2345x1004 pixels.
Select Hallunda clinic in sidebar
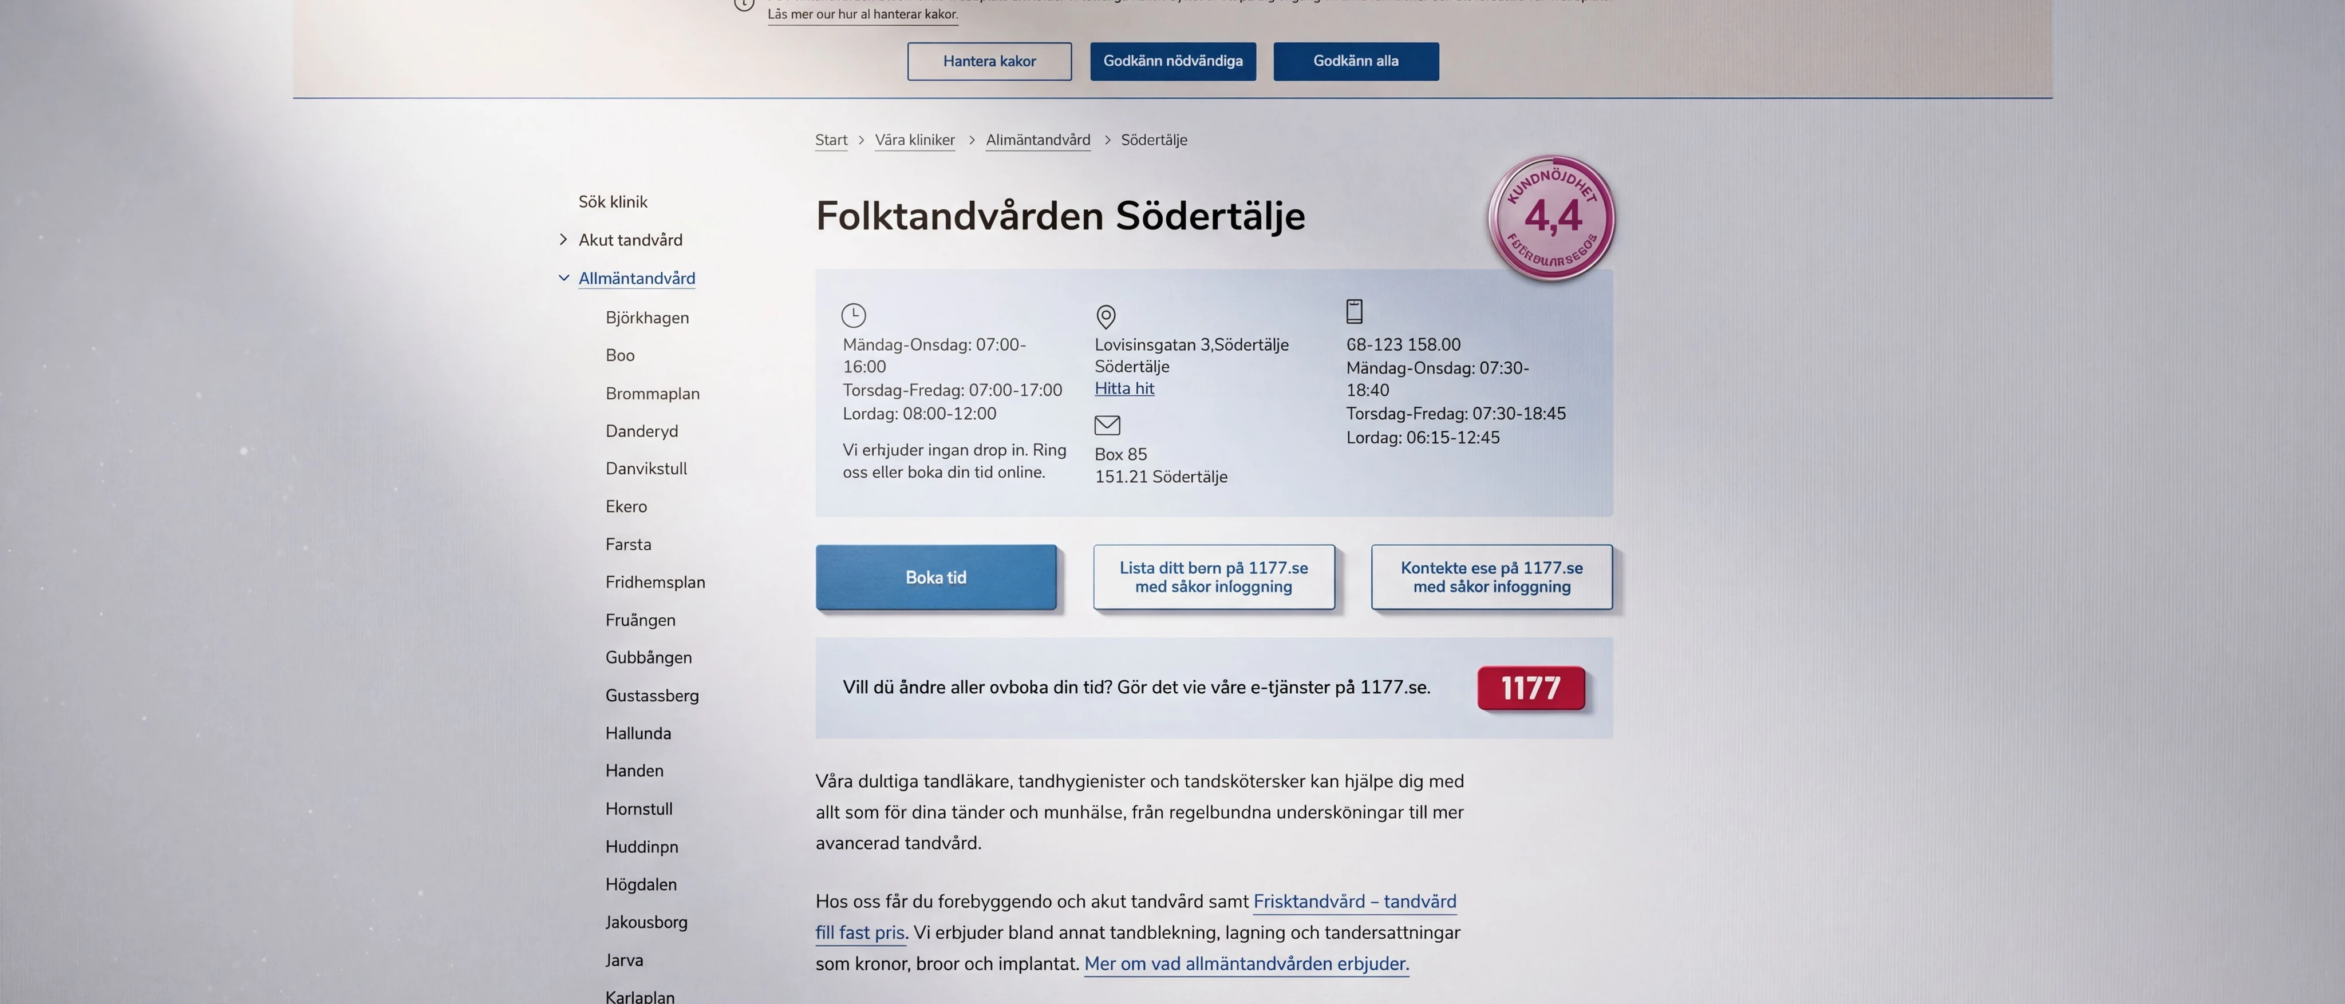click(x=638, y=733)
